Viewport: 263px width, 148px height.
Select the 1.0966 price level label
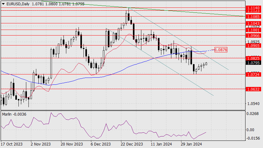253,36
